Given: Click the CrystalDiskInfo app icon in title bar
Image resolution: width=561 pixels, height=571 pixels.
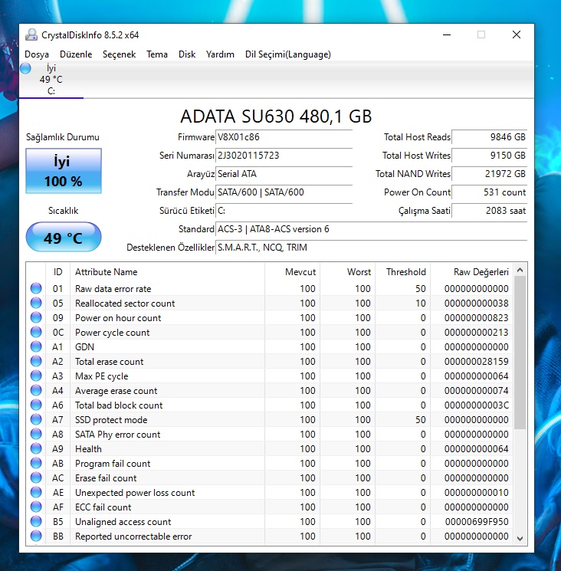Looking at the screenshot, I should click(31, 34).
